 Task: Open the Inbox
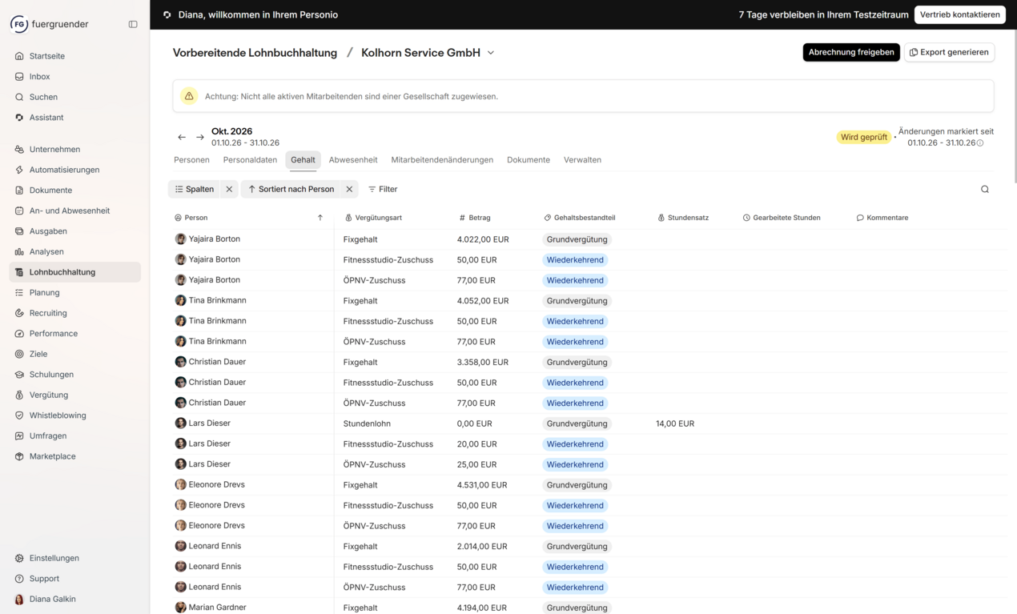[x=39, y=77]
